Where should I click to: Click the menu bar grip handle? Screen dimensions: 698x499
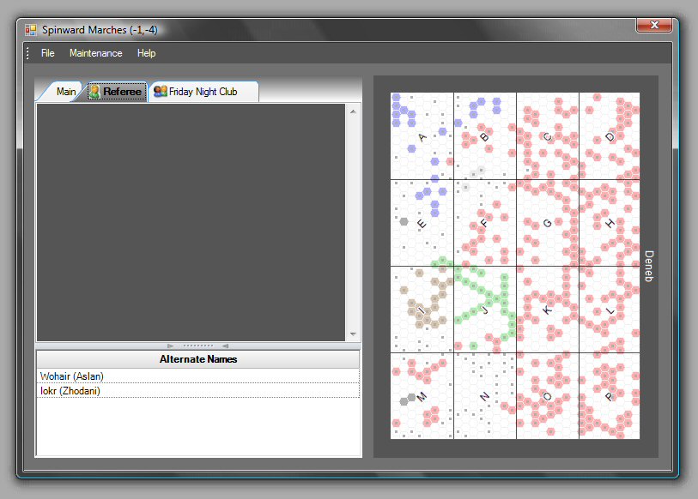(27, 53)
